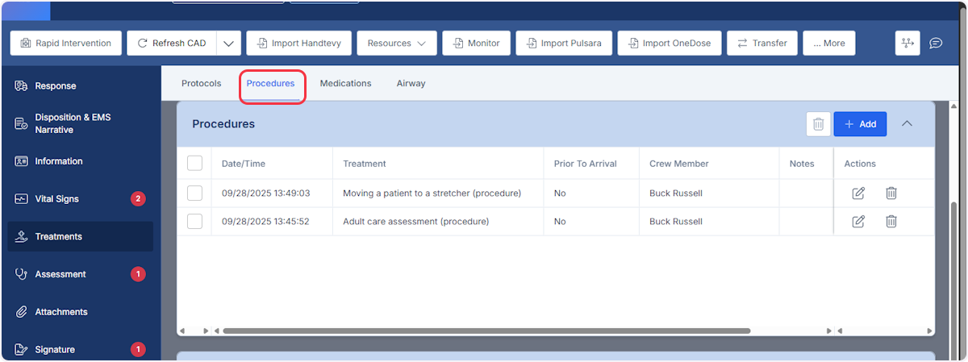Open Disposition & EMS Narrative section
The width and height of the screenshot is (968, 362).
coord(81,123)
